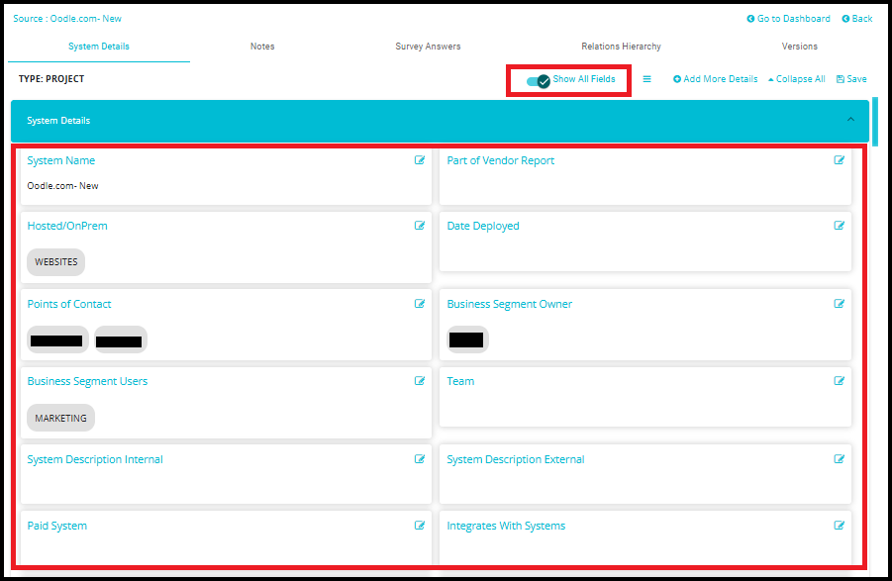Click Collapse All sections

[796, 79]
